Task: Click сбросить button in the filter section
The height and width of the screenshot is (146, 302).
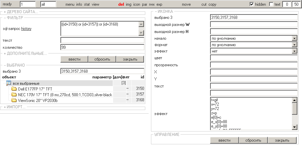Action: click(102, 59)
